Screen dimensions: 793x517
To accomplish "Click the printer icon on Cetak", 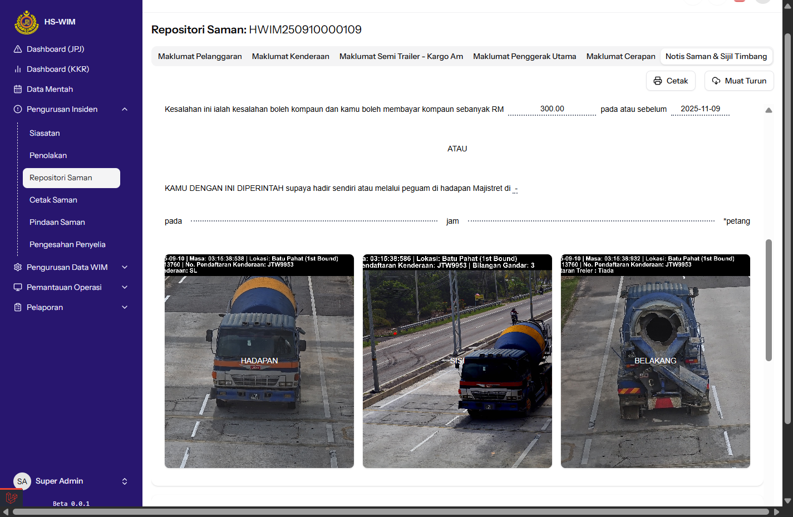I will 658,81.
